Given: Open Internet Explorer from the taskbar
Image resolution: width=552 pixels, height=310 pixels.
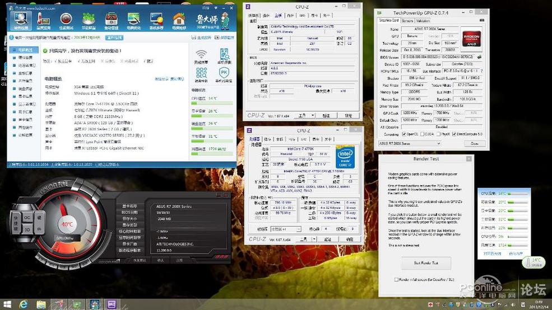Looking at the screenshot, I should coord(24,304).
